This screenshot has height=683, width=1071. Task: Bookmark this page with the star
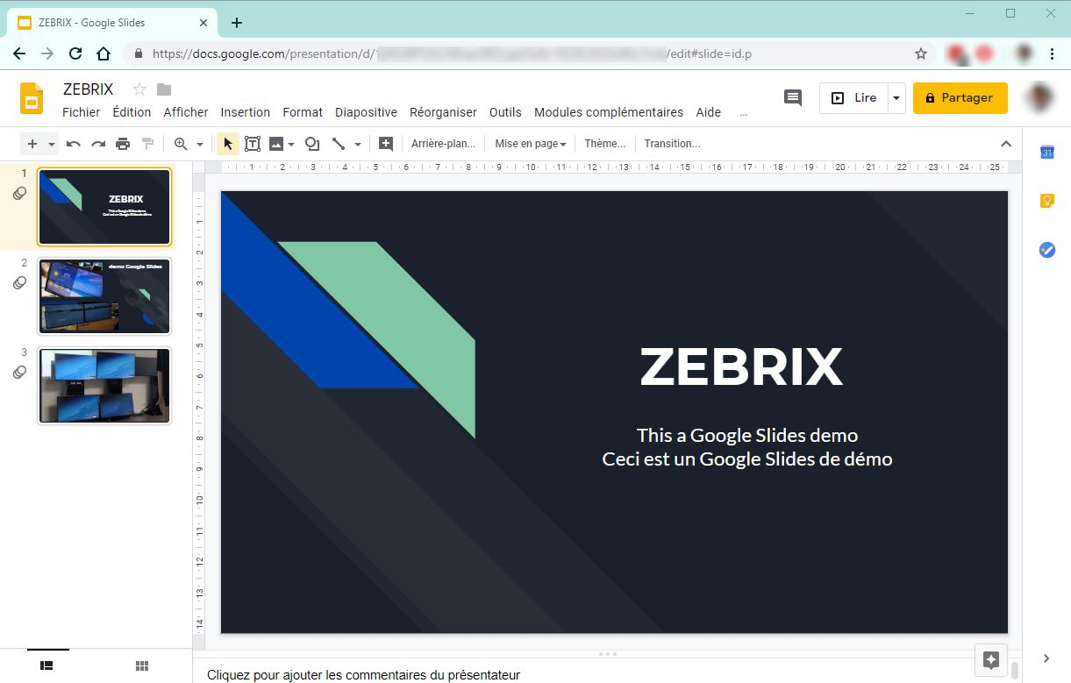(x=921, y=53)
